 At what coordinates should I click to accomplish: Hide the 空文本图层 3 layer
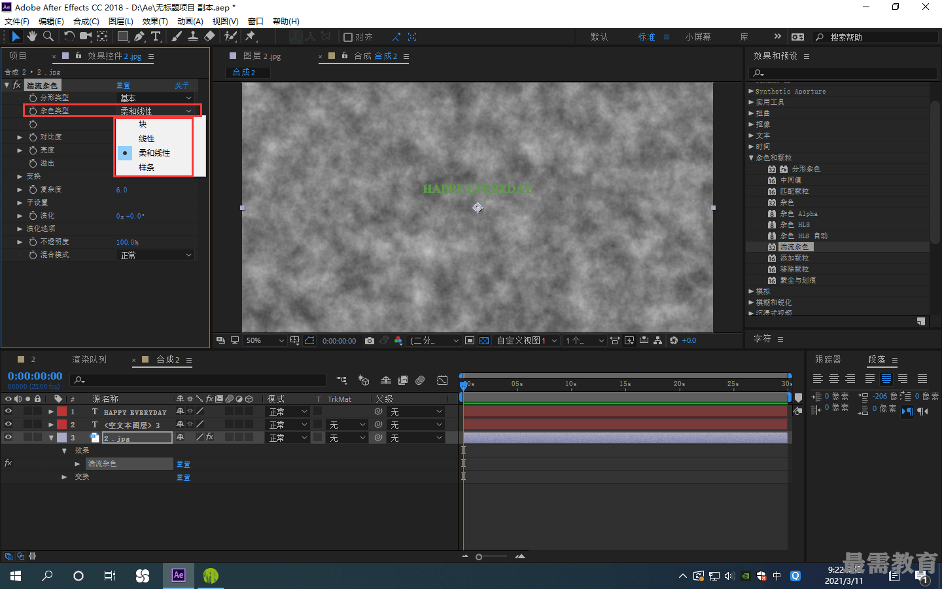9,424
